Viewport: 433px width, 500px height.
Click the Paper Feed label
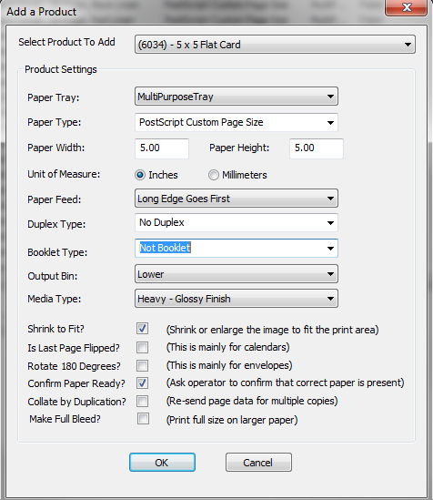(55, 199)
